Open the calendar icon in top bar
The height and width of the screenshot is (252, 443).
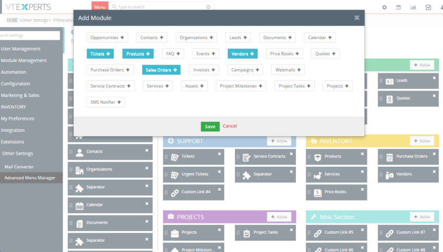pos(398,7)
